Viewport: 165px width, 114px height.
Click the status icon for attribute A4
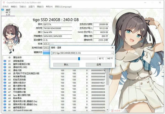(5, 83)
